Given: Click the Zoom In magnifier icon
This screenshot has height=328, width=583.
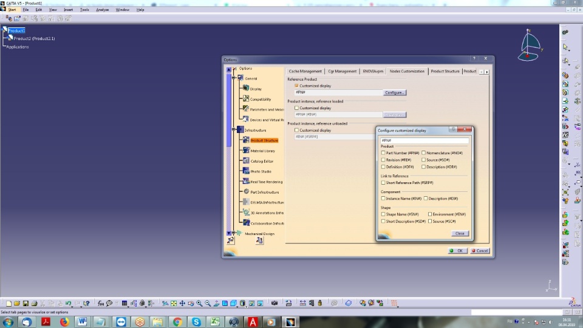Looking at the screenshot, I should tap(199, 304).
